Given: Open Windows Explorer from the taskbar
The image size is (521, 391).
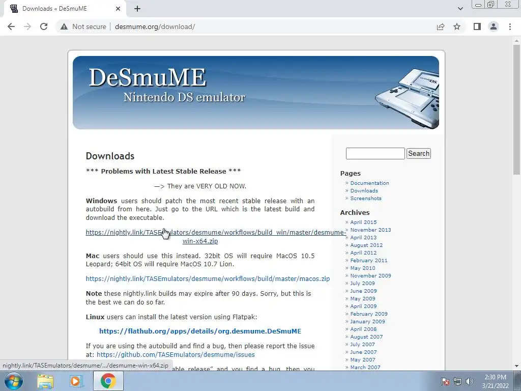Looking at the screenshot, I should 45,381.
